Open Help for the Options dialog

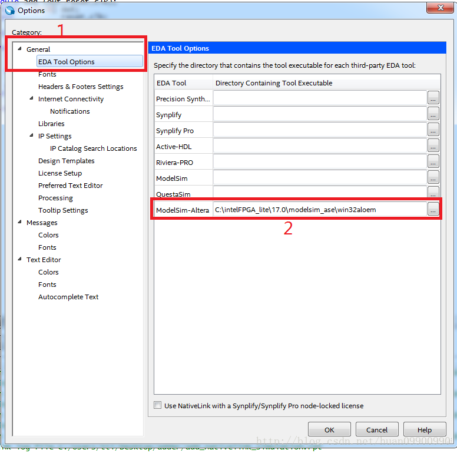coord(425,429)
